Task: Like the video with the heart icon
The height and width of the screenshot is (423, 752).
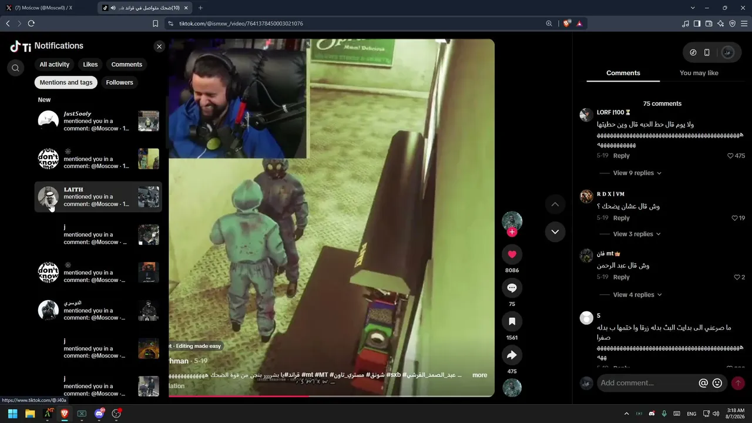Action: click(512, 254)
